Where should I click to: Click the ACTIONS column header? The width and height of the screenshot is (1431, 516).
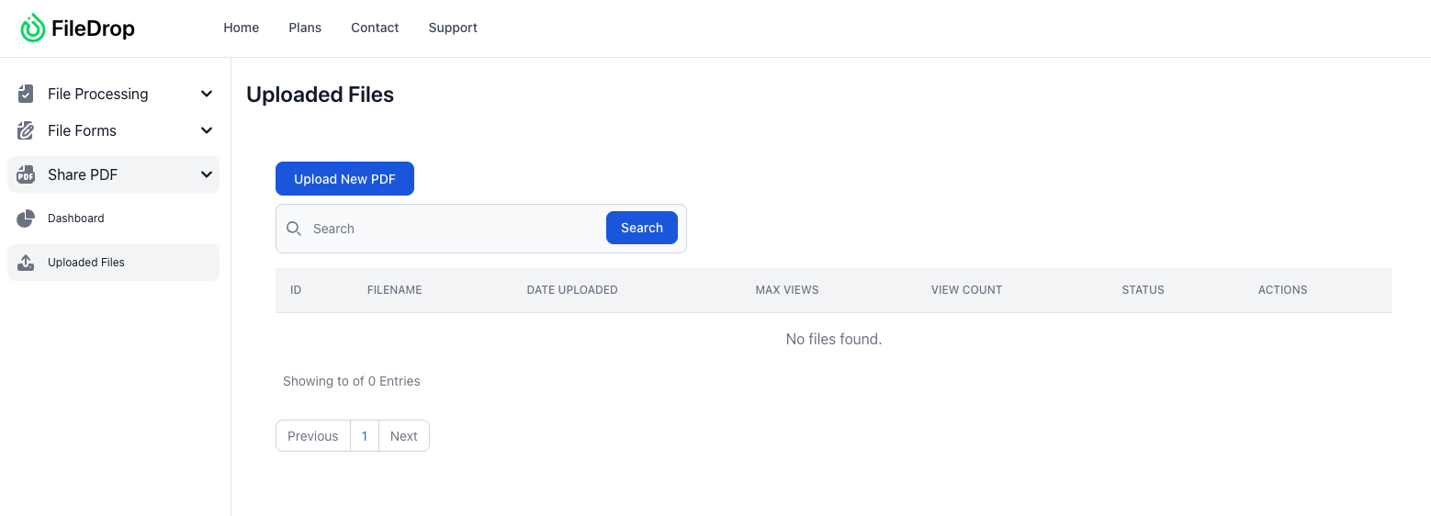1283,290
